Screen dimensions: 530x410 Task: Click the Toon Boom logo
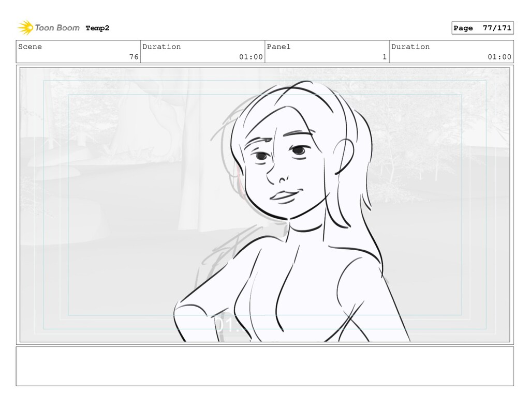[48, 28]
